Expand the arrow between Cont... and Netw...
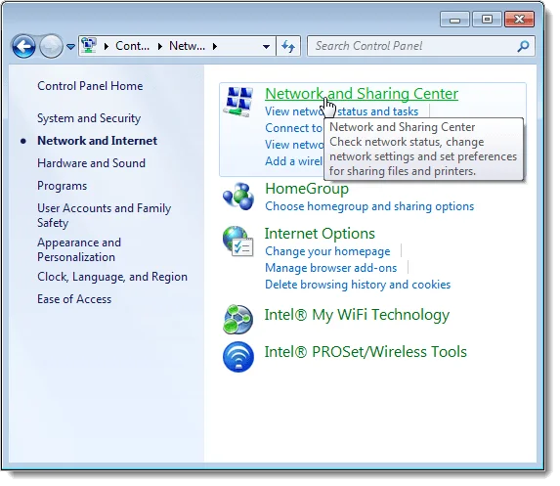The height and width of the screenshot is (486, 560). (x=160, y=47)
